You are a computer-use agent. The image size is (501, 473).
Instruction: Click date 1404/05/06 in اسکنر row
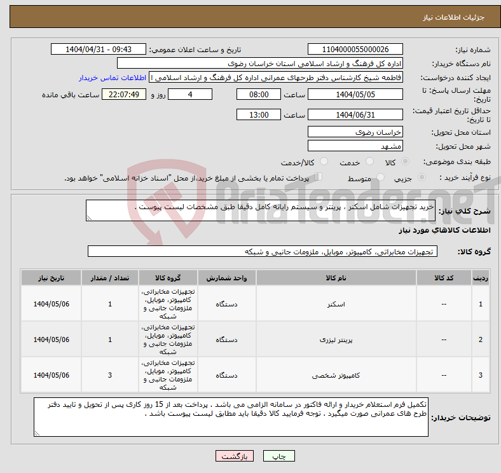click(x=51, y=304)
